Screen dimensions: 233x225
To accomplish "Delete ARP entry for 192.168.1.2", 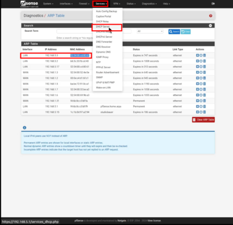I will [204, 78].
